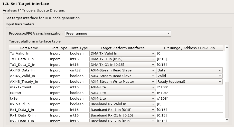Expand DMA Tx Valid In interface dropdown
Viewport: 234px width, 127px height.
click(x=122, y=54)
